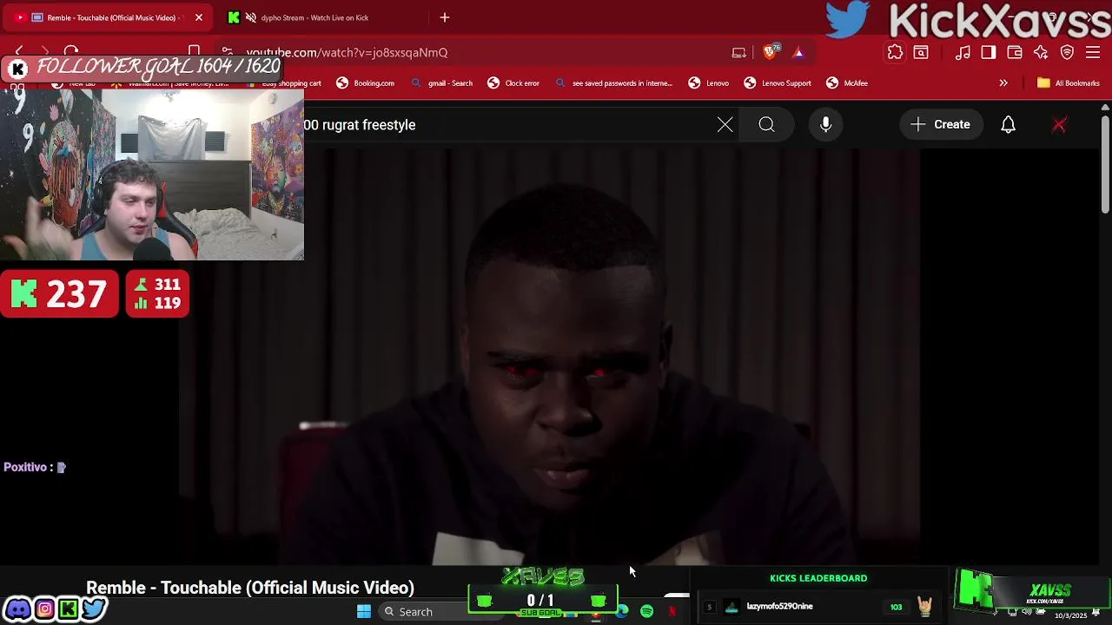Open the McAfee bookmark
The height and width of the screenshot is (625, 1112).
pyautogui.click(x=847, y=83)
